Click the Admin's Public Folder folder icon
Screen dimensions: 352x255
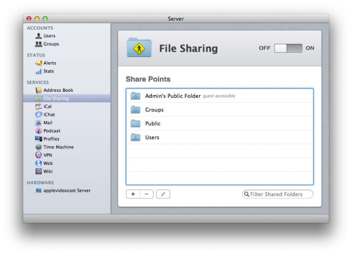pyautogui.click(x=136, y=96)
